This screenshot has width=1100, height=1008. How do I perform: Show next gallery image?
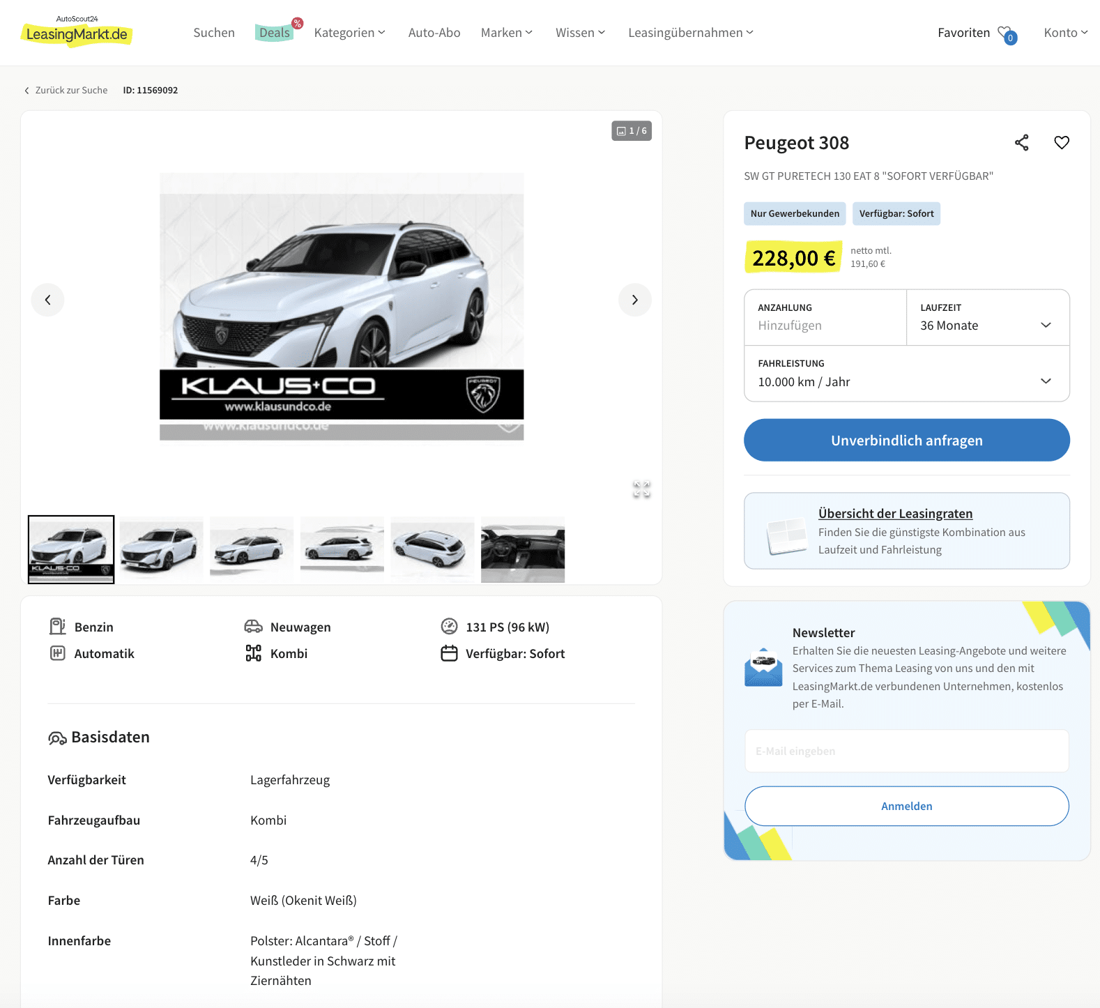tap(634, 300)
